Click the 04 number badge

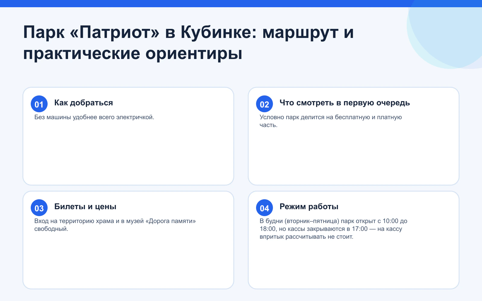pos(264,208)
